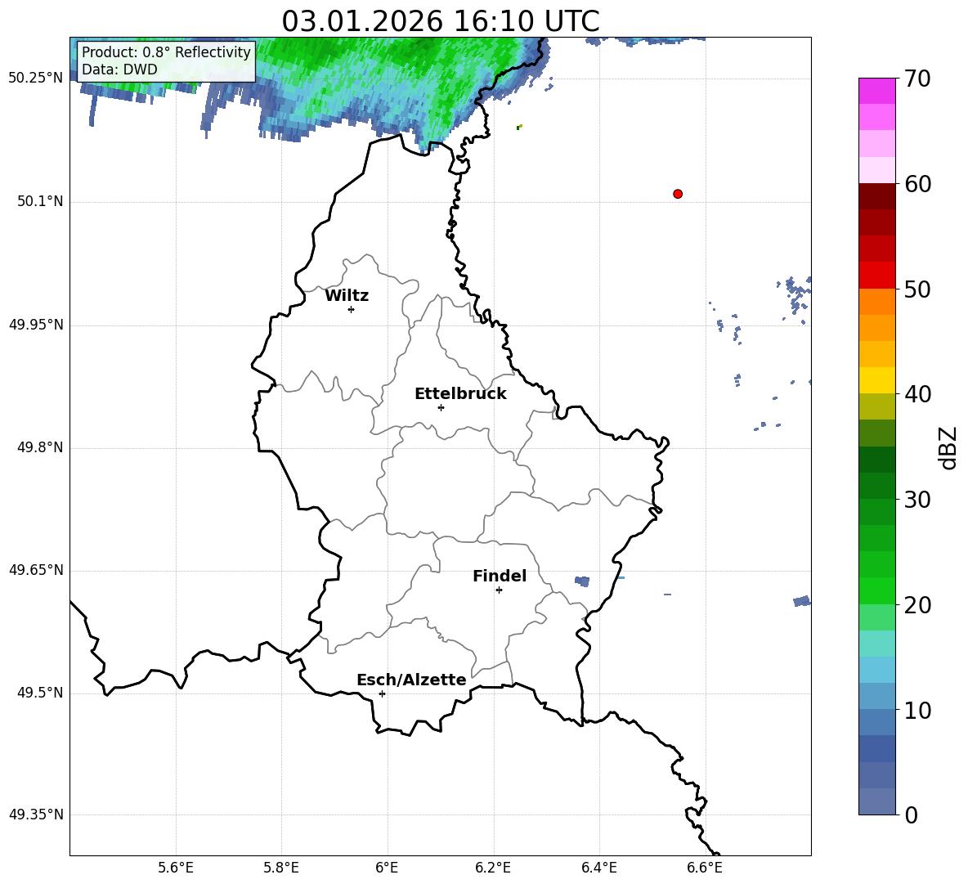Click the dBZ colorbar axis label
The image size is (968, 884).
click(948, 448)
